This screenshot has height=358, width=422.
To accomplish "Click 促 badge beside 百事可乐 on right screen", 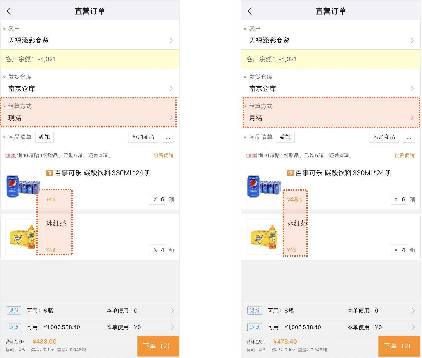I will click(290, 173).
